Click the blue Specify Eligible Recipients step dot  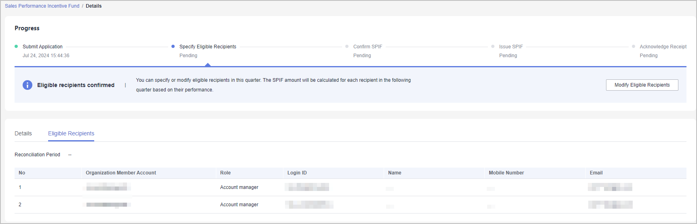point(173,46)
